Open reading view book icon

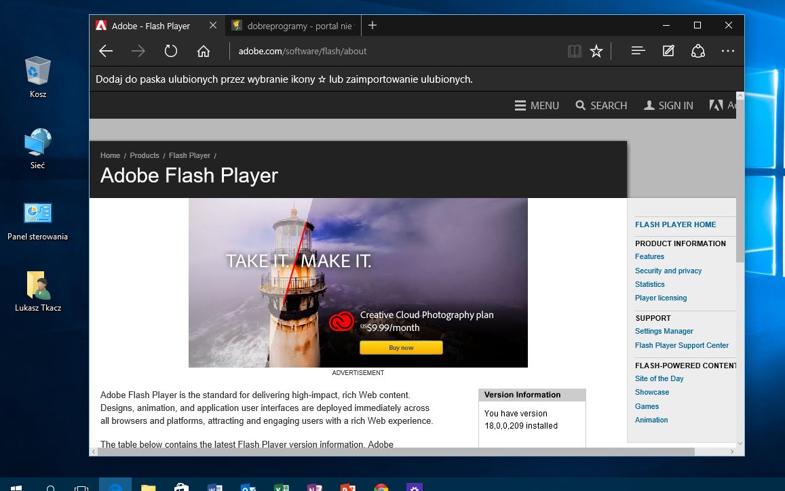(575, 51)
